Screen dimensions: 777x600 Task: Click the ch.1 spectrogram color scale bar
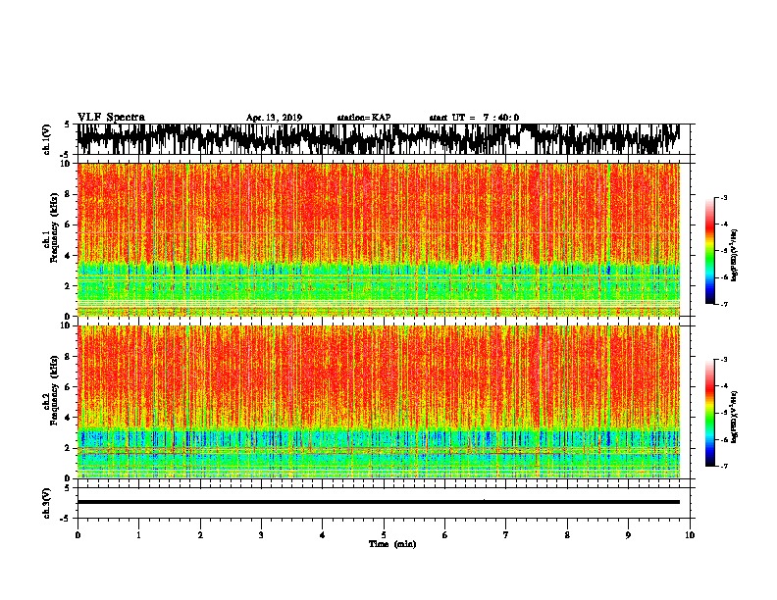pos(710,251)
